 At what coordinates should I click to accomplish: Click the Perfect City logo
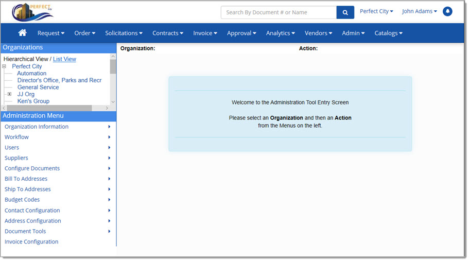(32, 12)
